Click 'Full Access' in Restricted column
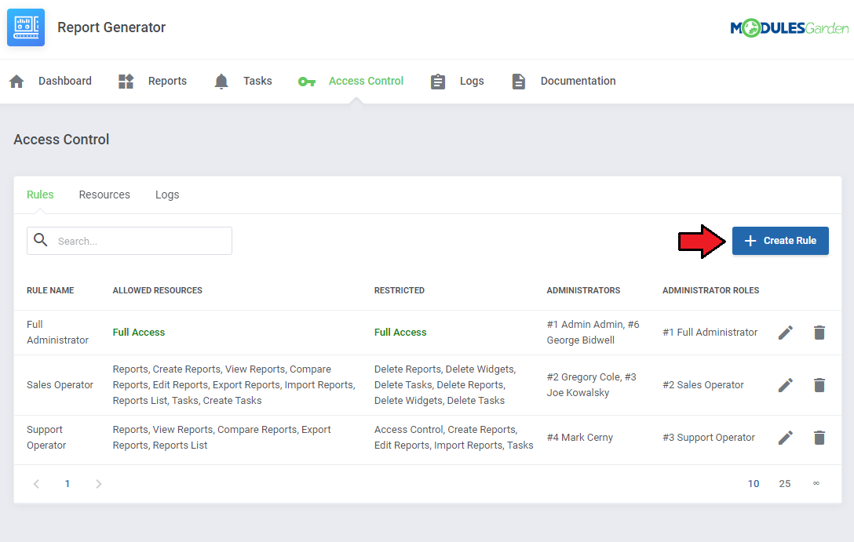The width and height of the screenshot is (854, 542). point(400,333)
